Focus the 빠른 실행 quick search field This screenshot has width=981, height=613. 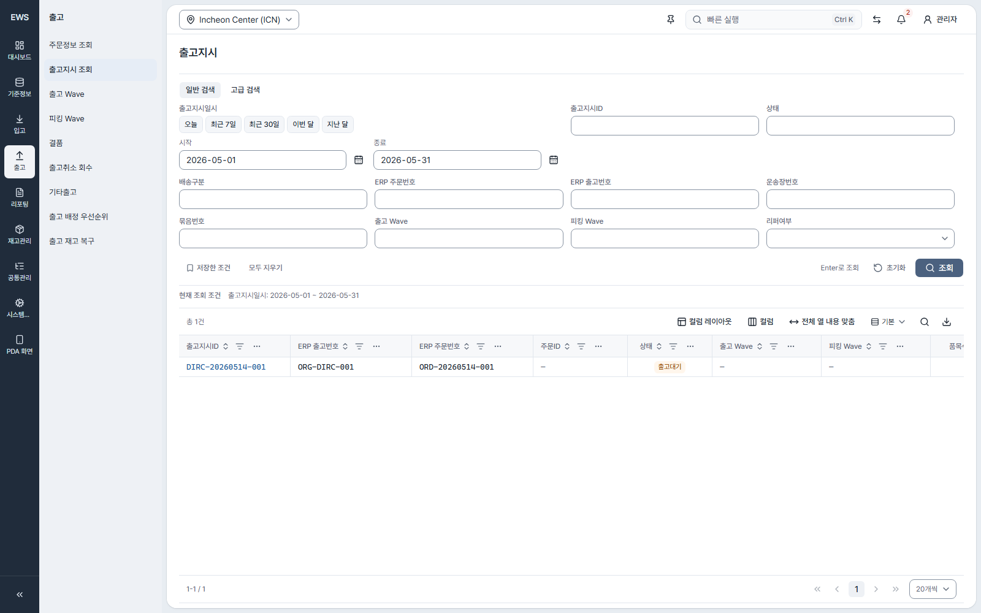(774, 20)
